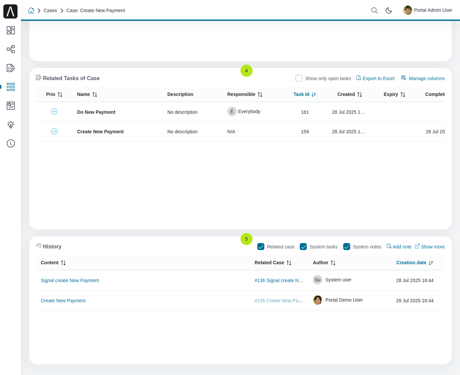The height and width of the screenshot is (375, 460).
Task: Open the Do New Payment task row
Action: [x=96, y=112]
